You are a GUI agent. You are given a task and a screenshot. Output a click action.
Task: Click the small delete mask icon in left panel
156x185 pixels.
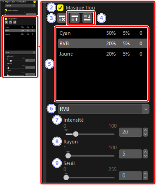(6, 22)
